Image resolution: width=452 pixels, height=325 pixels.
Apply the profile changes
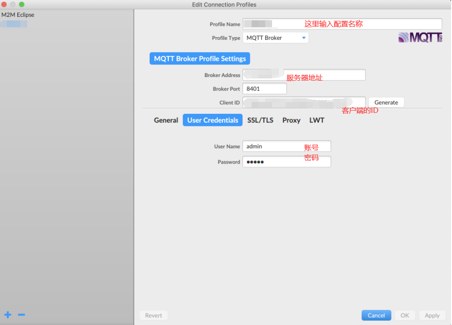[x=432, y=315]
